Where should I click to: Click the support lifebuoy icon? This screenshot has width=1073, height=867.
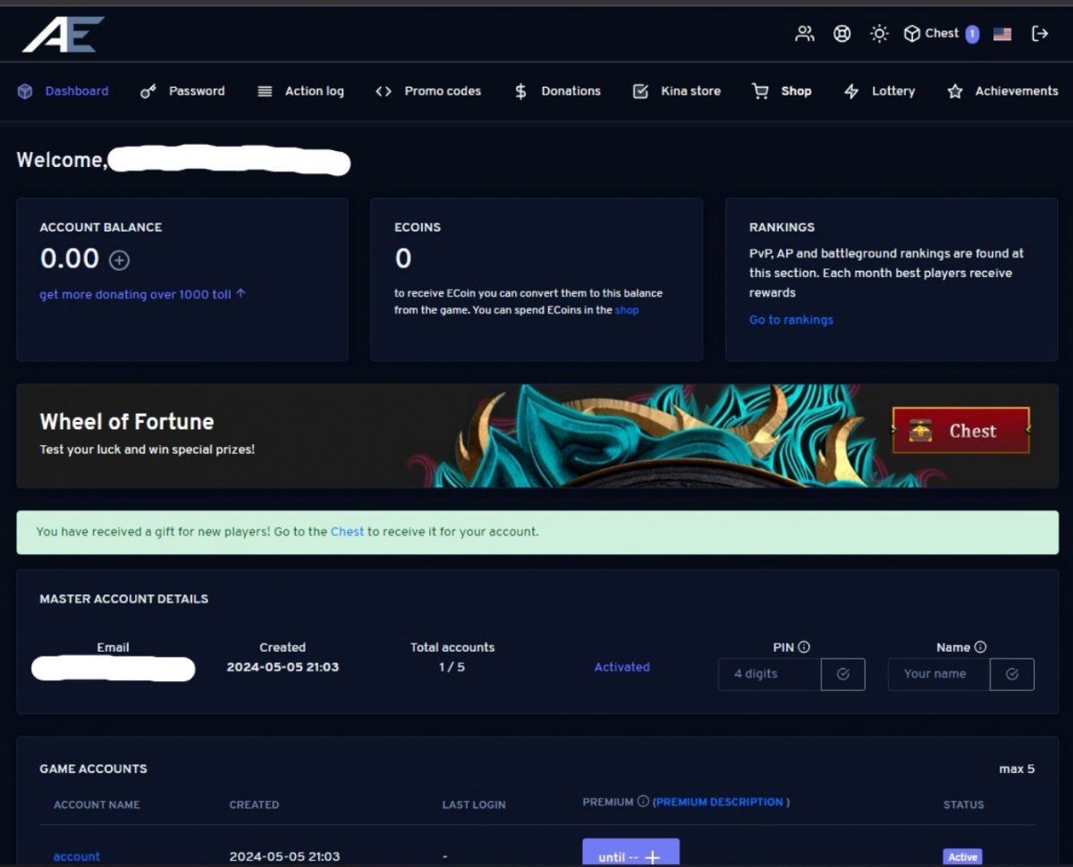(841, 34)
